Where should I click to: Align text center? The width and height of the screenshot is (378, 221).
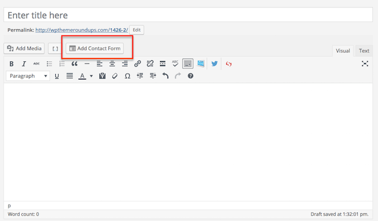[112, 64]
